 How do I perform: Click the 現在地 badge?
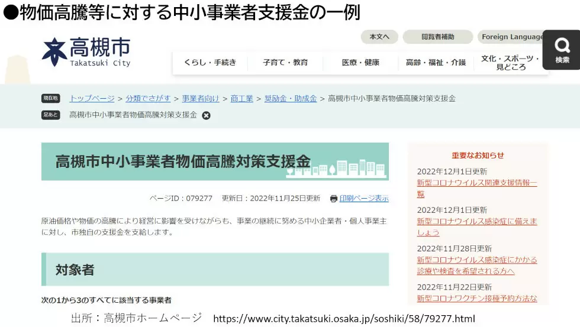(51, 98)
